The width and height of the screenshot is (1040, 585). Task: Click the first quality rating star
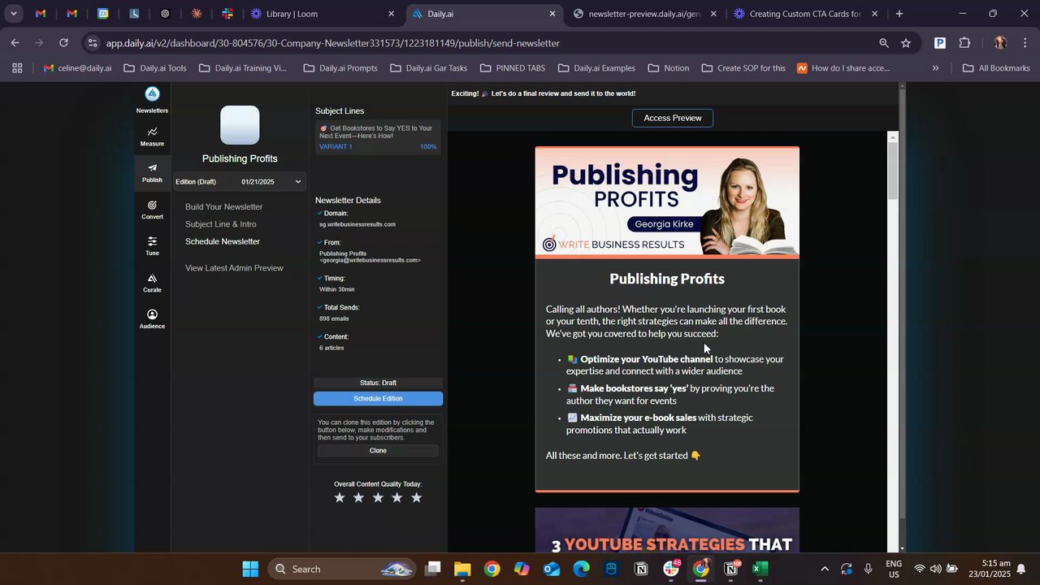(340, 498)
